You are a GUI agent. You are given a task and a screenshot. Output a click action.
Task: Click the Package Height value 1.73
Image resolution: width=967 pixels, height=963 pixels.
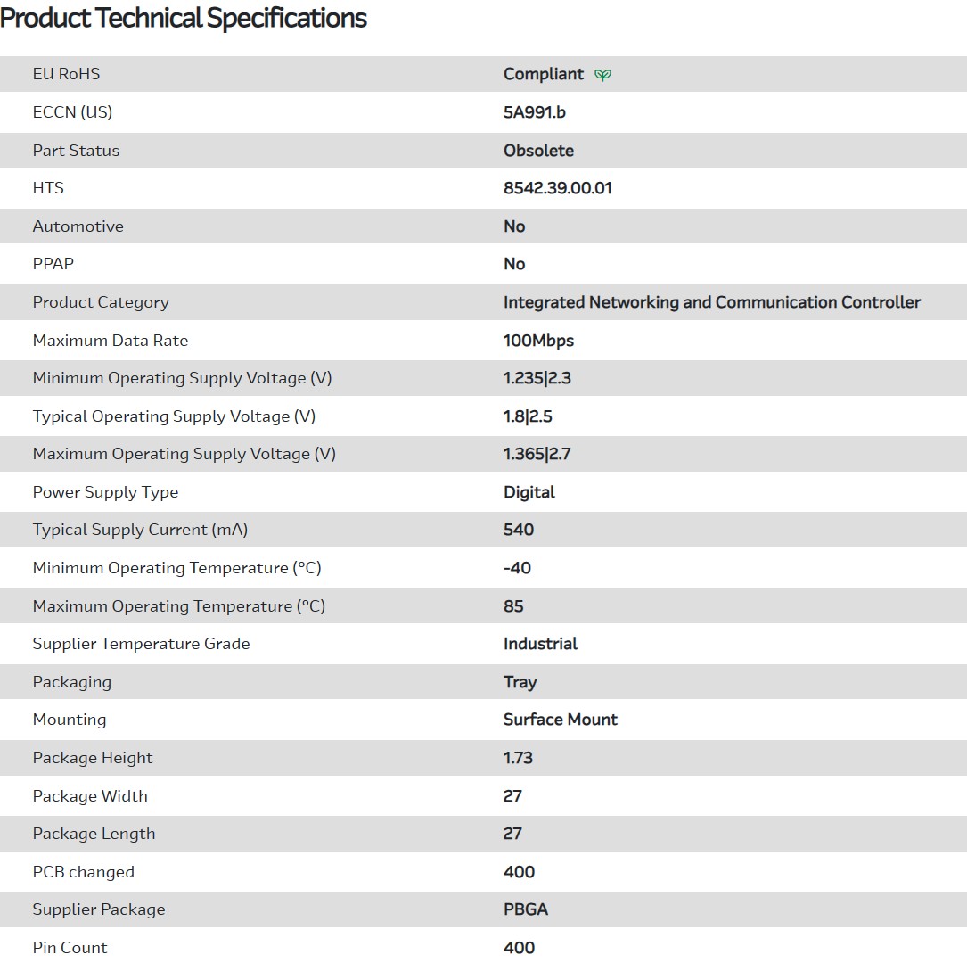point(518,758)
